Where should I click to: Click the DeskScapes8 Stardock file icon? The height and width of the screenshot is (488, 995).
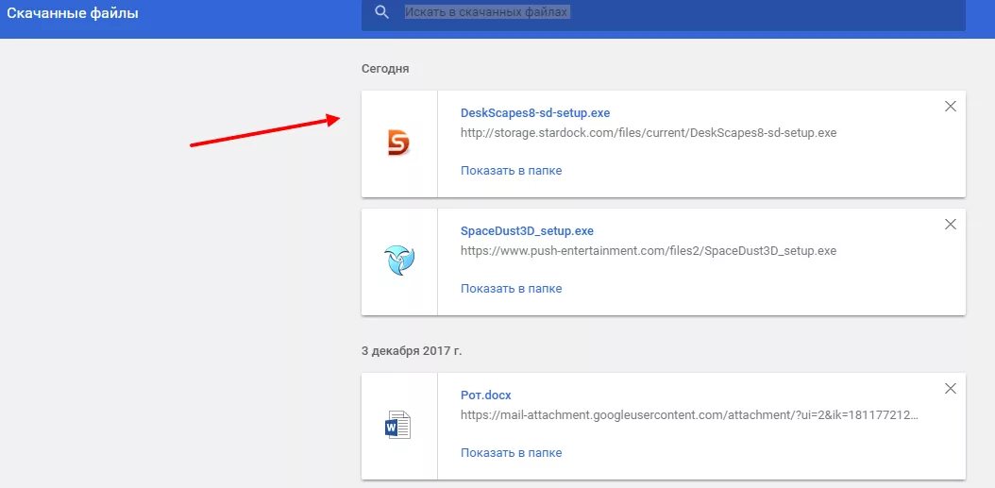(398, 143)
